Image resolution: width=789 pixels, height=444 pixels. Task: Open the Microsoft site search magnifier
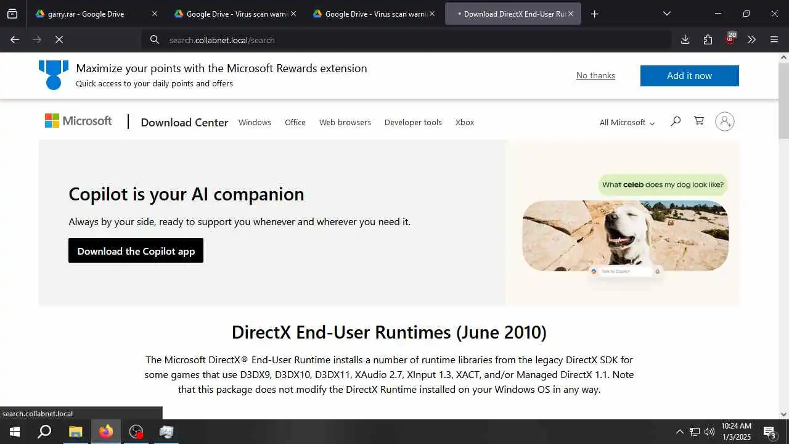click(x=676, y=121)
